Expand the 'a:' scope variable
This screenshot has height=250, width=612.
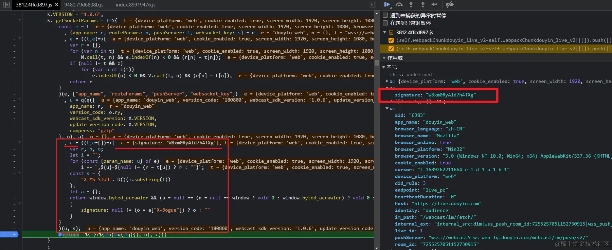387,82
